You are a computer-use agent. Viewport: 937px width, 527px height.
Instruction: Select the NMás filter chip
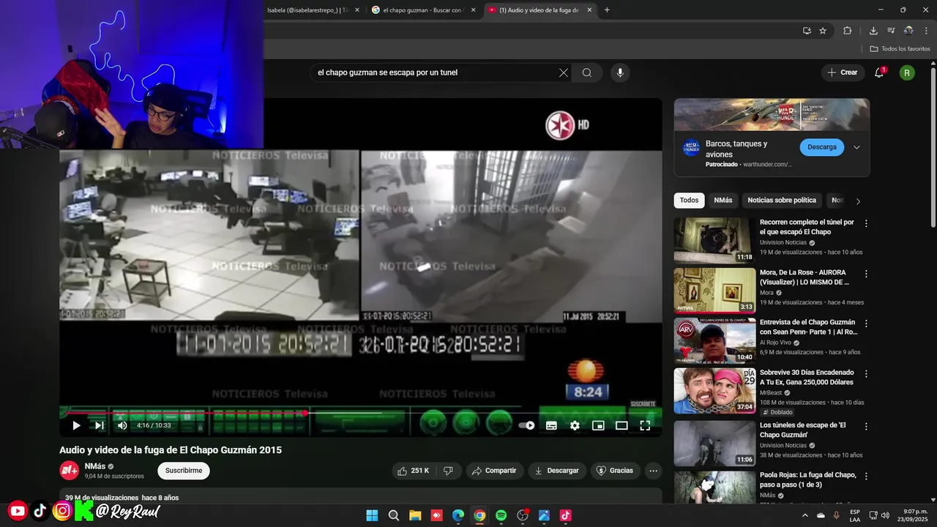click(723, 201)
